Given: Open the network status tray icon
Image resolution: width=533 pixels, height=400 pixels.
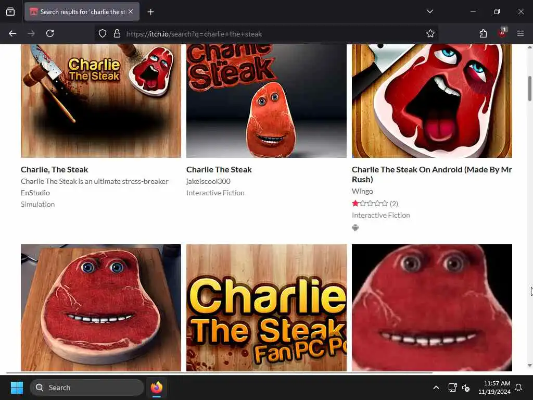Looking at the screenshot, I should pyautogui.click(x=452, y=387).
